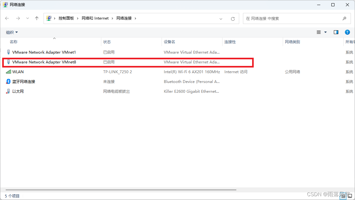Viewport: 355px width, 200px height.
Task: Click the horizontal scrollbar
Action: point(121,190)
